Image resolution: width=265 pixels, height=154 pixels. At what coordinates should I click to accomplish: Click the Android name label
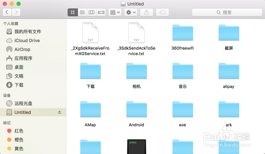pyautogui.click(x=136, y=125)
